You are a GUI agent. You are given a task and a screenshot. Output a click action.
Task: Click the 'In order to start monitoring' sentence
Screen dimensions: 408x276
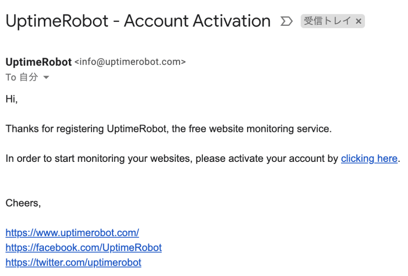pos(203,158)
